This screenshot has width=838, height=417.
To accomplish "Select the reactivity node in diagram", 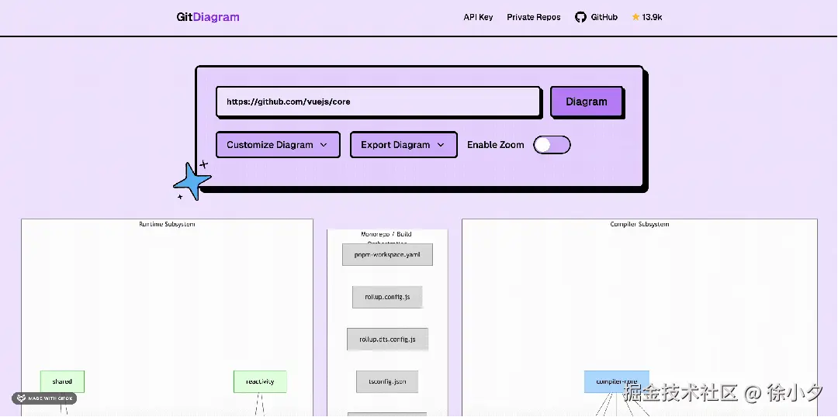I will click(260, 381).
